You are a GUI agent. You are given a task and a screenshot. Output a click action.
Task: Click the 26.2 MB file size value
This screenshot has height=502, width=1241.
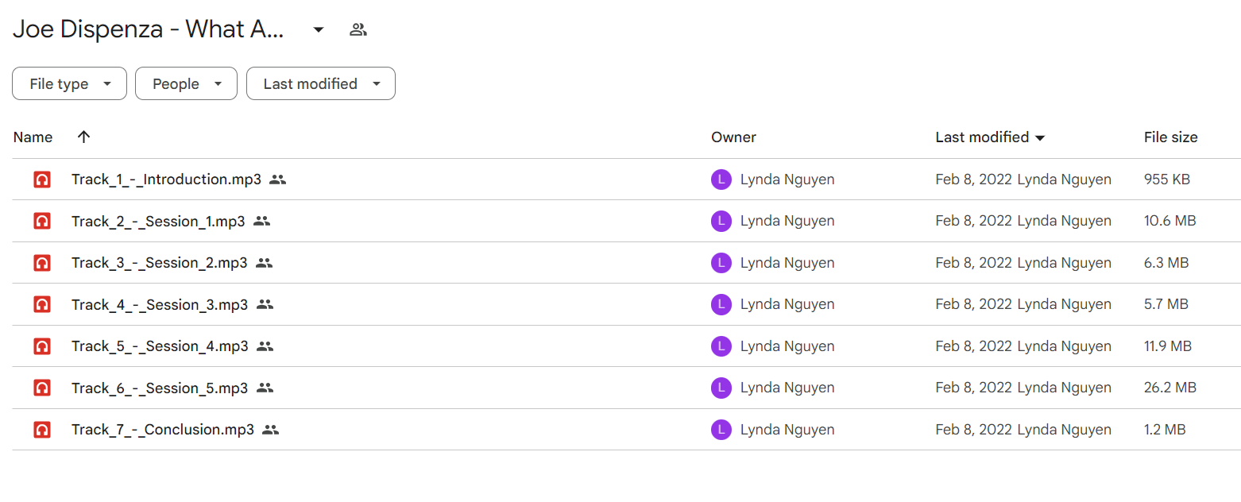[1170, 388]
